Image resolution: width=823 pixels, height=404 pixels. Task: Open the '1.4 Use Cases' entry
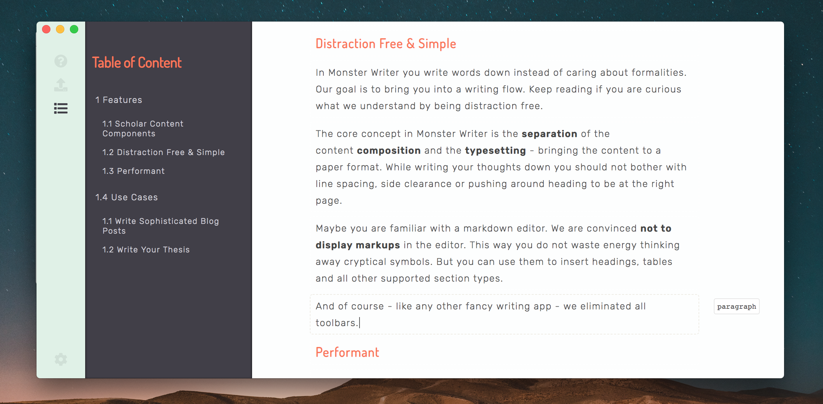[127, 197]
